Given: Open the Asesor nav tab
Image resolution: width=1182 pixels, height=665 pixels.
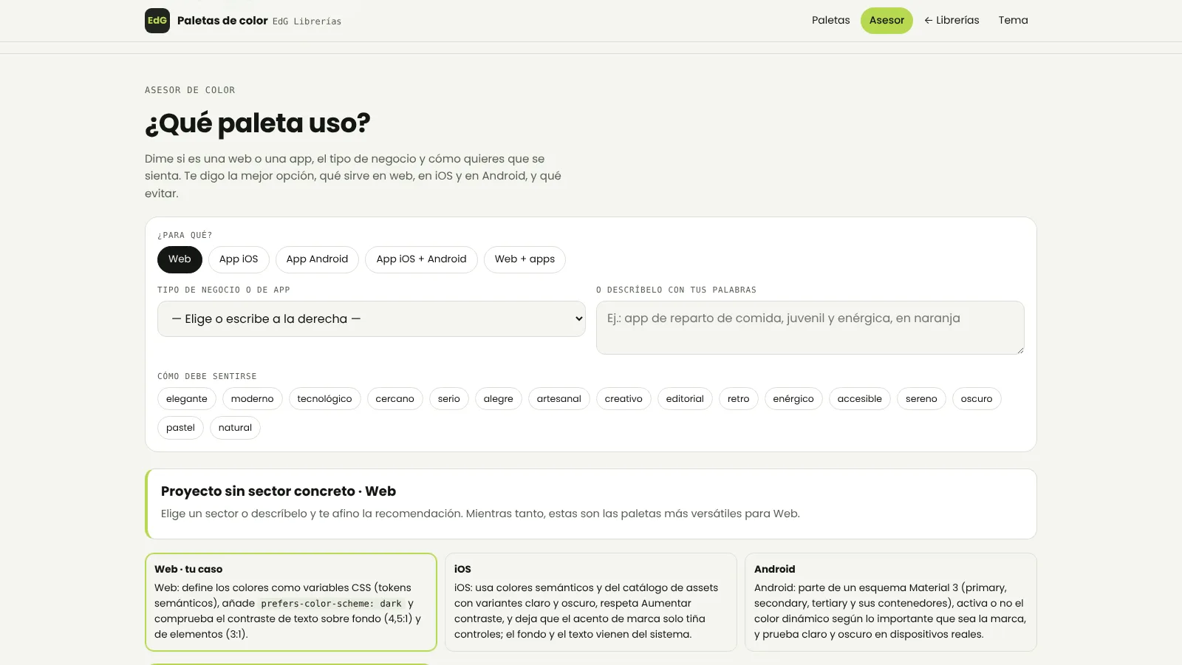Looking at the screenshot, I should point(886,21).
